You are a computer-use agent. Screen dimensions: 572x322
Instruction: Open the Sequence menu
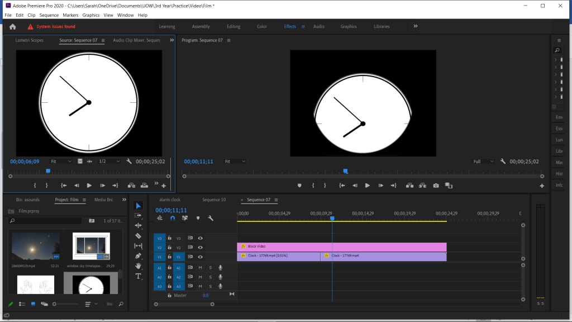tap(49, 15)
